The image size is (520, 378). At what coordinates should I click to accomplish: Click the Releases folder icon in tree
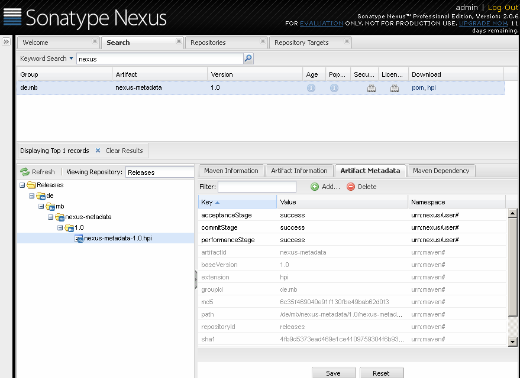coord(31,185)
